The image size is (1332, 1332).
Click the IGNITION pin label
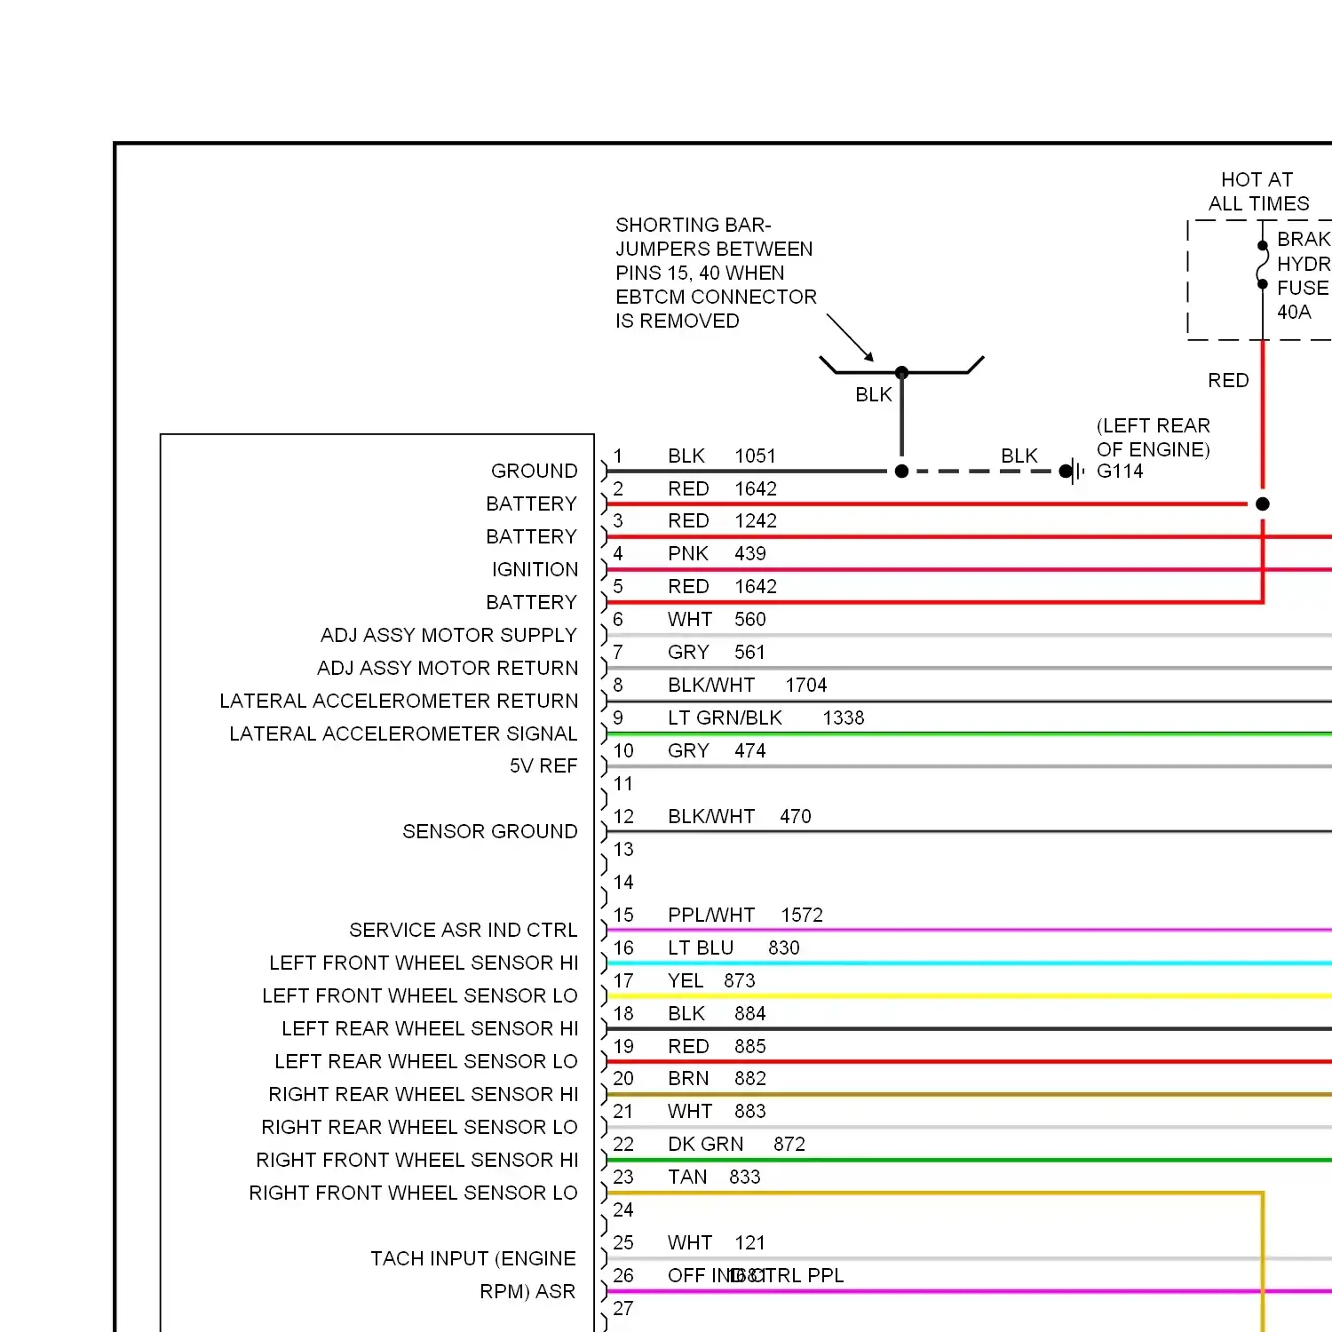click(535, 569)
